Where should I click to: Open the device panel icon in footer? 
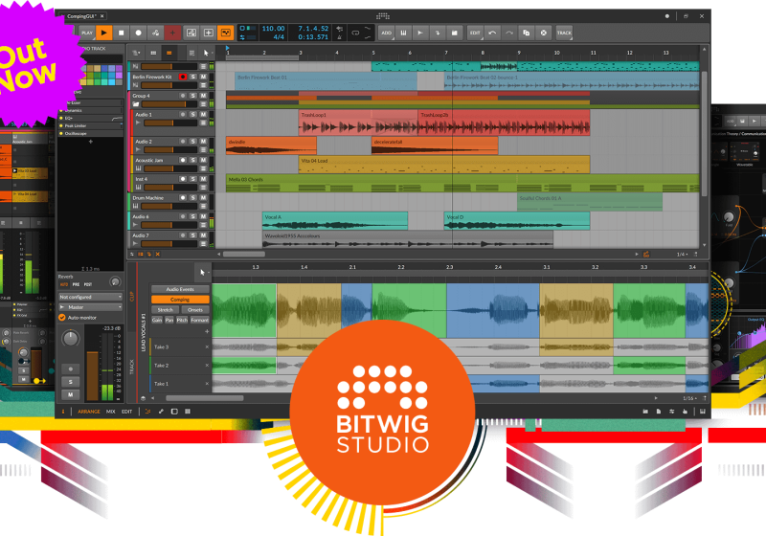[174, 412]
